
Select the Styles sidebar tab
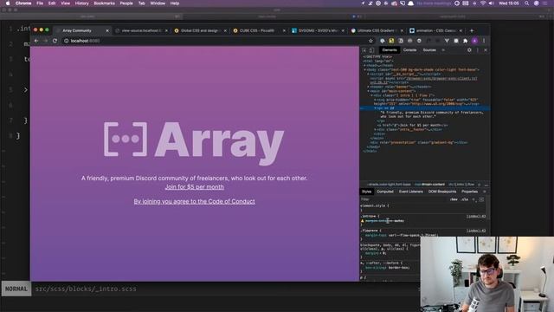pyautogui.click(x=366, y=192)
